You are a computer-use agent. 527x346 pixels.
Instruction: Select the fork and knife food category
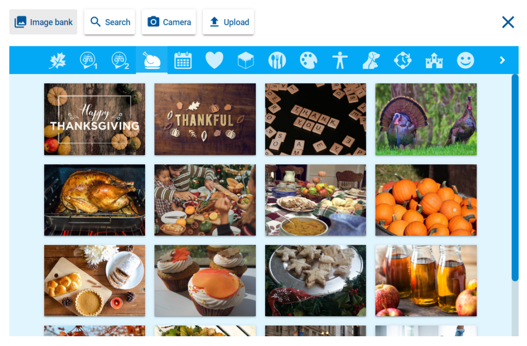tap(277, 61)
